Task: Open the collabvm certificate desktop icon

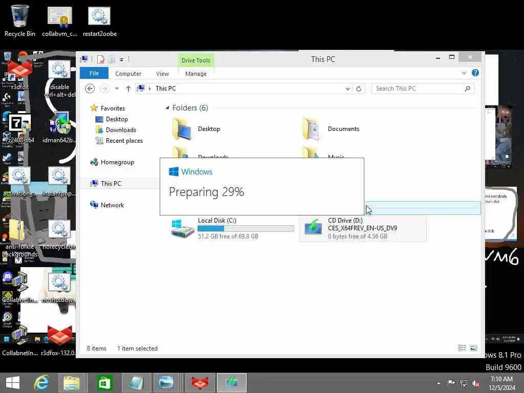Action: point(59,20)
